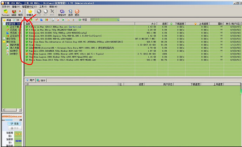Select DHT种子 in the sidebar tree

pos(14,54)
